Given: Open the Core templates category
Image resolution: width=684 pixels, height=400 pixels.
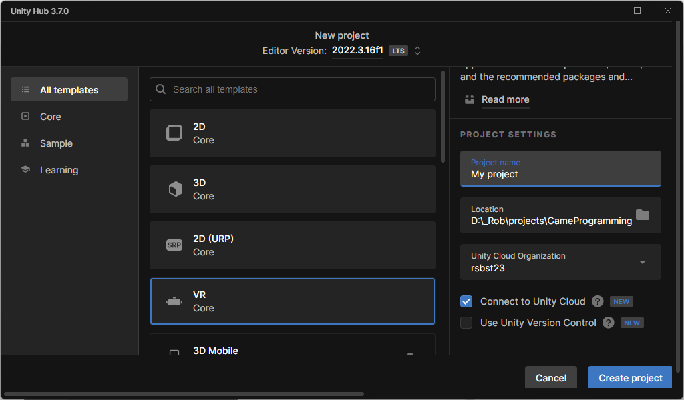Looking at the screenshot, I should (x=69, y=117).
